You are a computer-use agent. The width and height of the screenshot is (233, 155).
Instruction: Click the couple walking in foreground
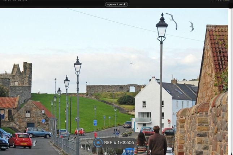click(151, 142)
